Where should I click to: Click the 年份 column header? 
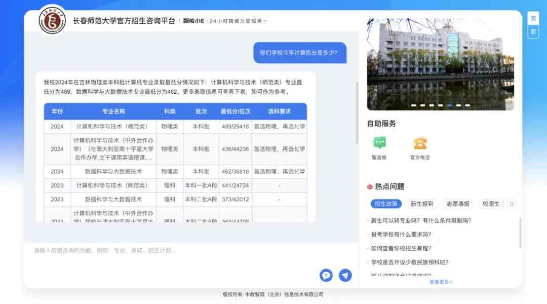(x=57, y=111)
